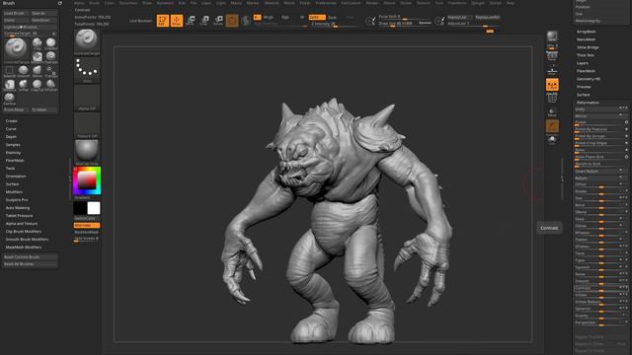Select the black secondary color swatch
Screen dimensions: 632x355
pyautogui.click(x=80, y=208)
